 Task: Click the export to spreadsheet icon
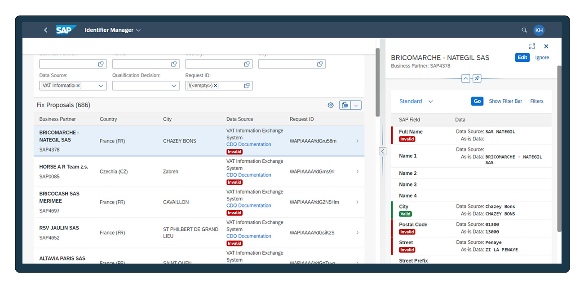tap(345, 105)
